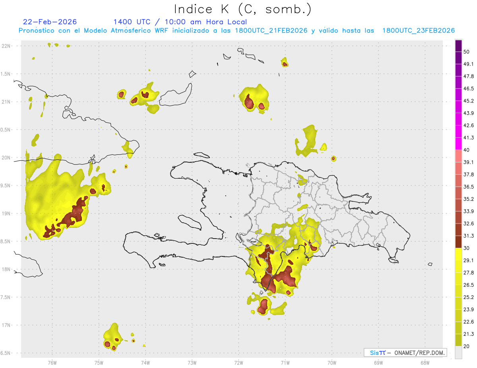This screenshot has width=477, height=368.
Task: Click the '30' color bar label
Action: point(466,248)
